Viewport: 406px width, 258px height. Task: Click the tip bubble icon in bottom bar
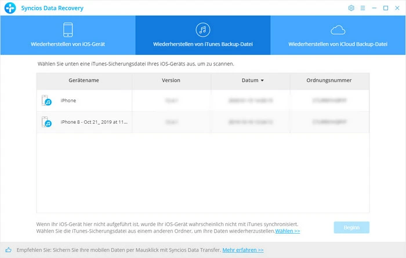(8, 250)
